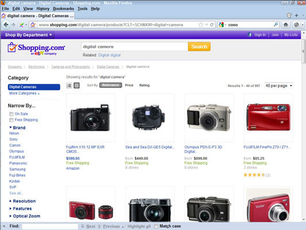This screenshot has height=230, width=306.
Task: Select the Digital Cameras category
Action: [34, 87]
